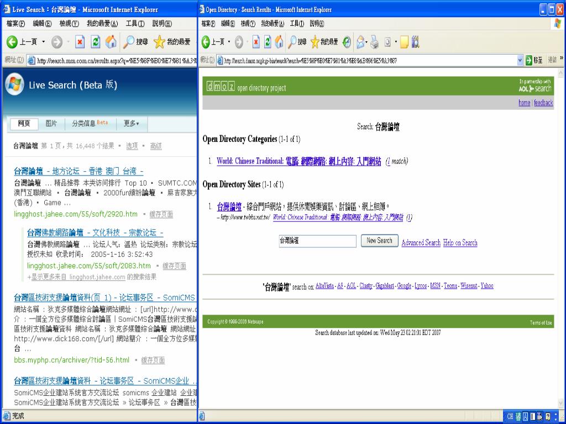
Task: Click the Open Directory window address bar URL
Action: (370, 61)
